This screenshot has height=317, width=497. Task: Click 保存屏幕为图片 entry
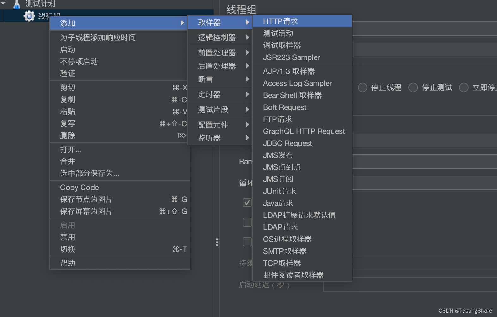120,211
